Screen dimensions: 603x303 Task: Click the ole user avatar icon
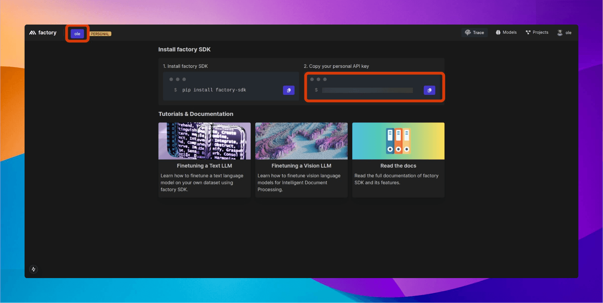[x=560, y=33]
